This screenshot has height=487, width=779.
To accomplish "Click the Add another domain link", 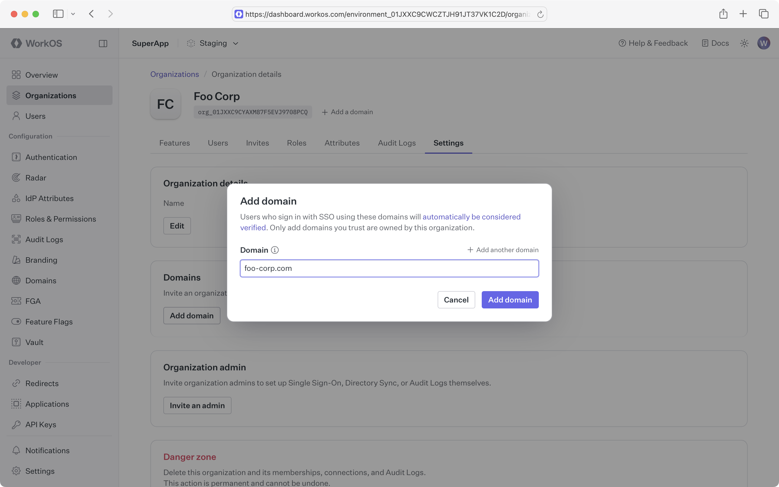I will (503, 250).
